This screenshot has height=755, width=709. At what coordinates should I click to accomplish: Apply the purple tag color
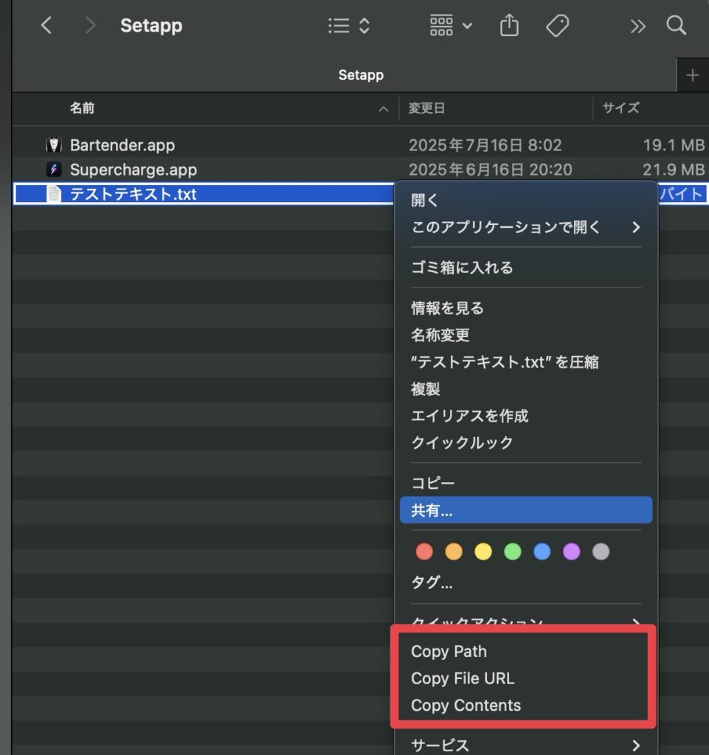click(x=571, y=552)
